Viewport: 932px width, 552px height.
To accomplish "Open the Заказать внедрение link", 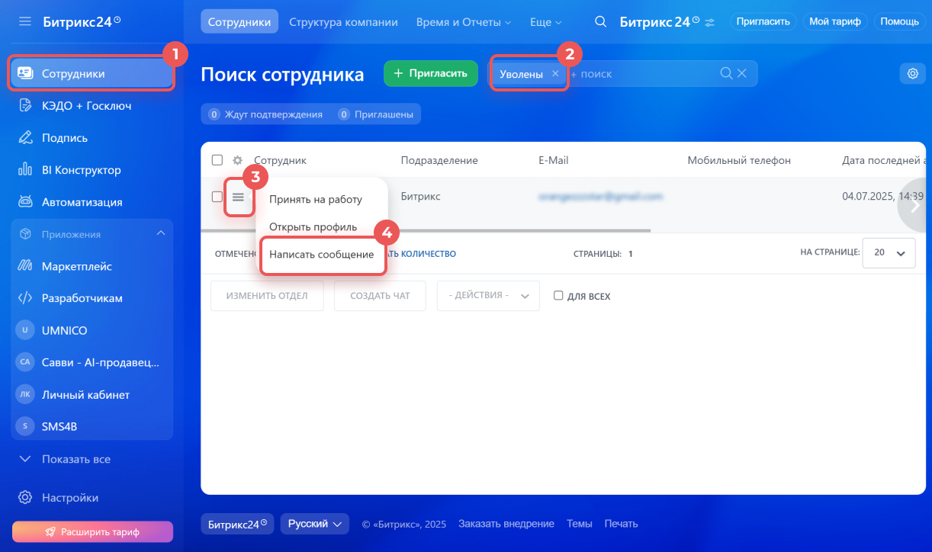I will tap(506, 524).
